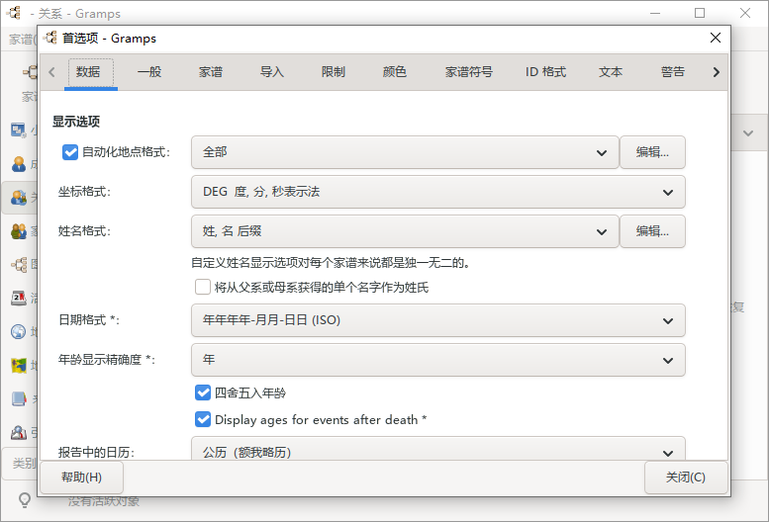Open Families view icon in sidebar
Viewport: 769px width, 522px height.
[18, 230]
